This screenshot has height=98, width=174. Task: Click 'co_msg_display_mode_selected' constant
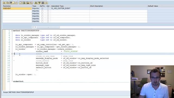[x=94, y=58]
